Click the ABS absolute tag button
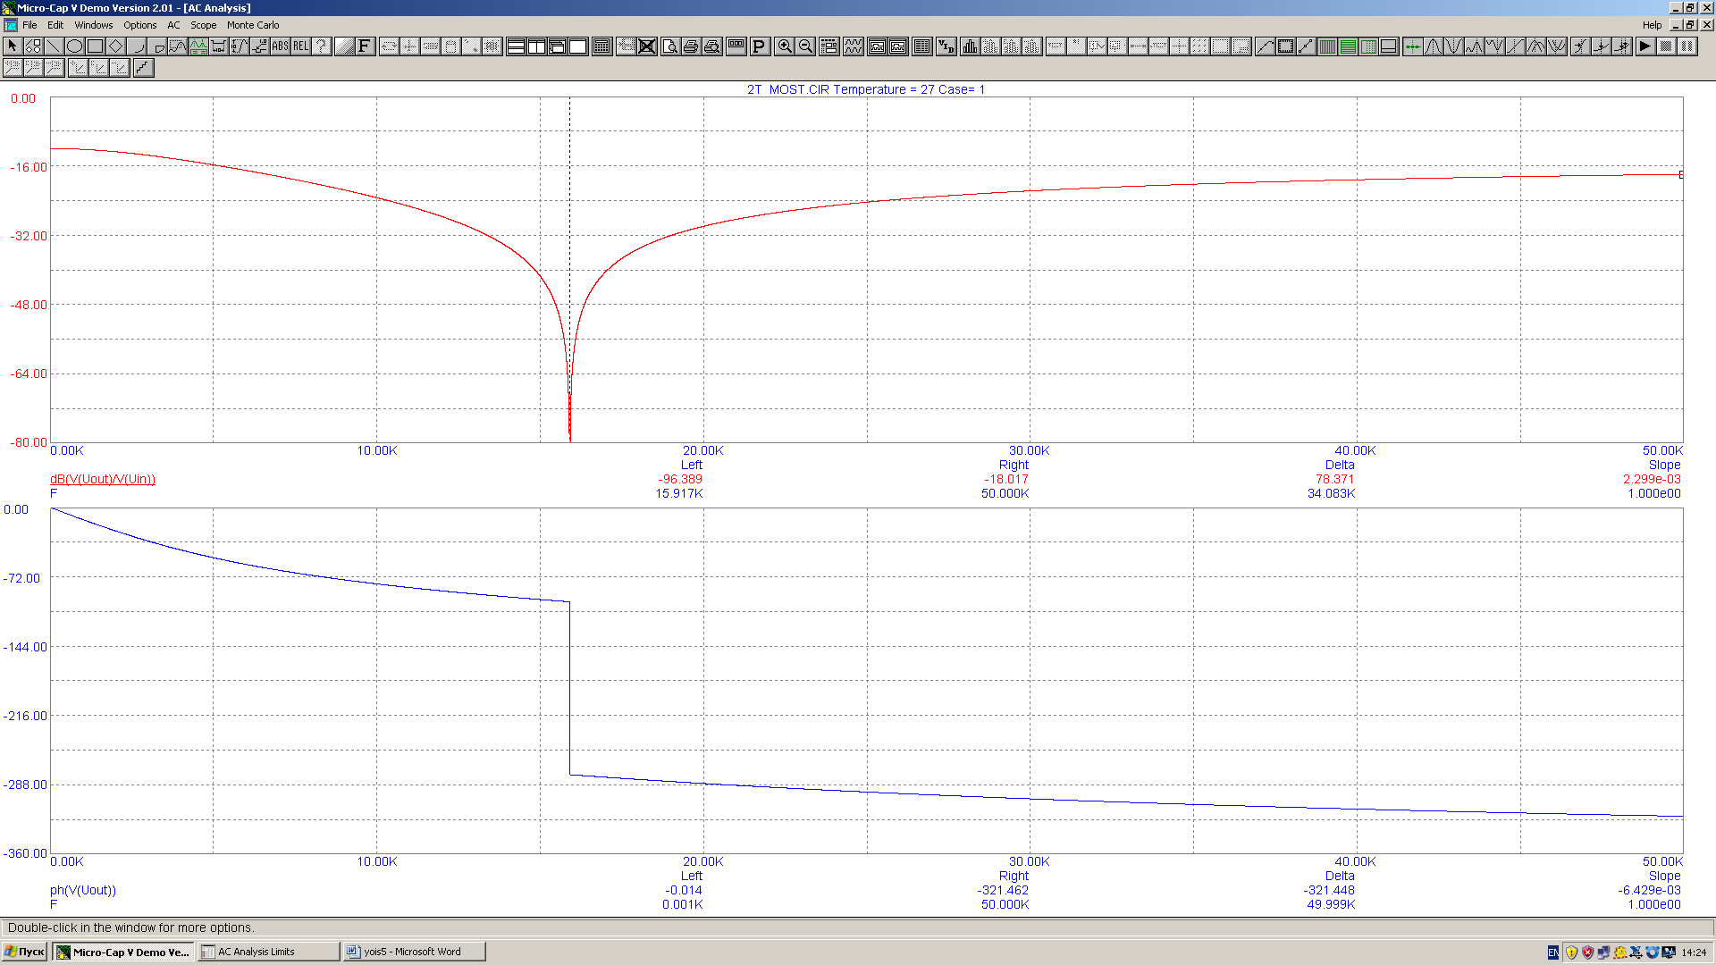 click(280, 46)
